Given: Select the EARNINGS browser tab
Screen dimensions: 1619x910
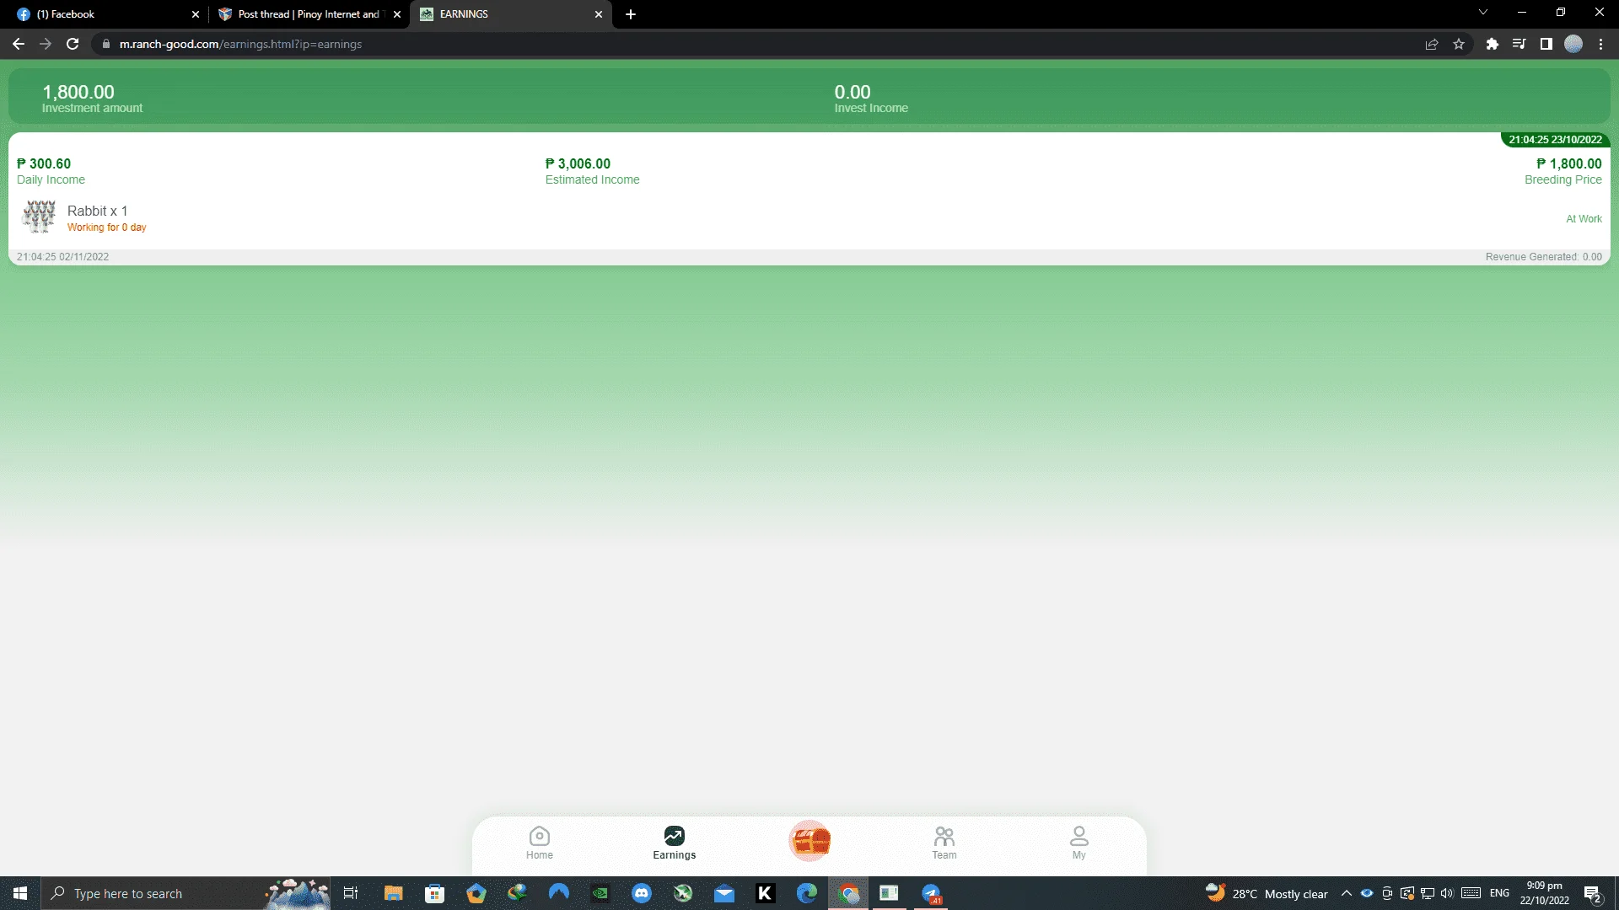Looking at the screenshot, I should (x=510, y=14).
